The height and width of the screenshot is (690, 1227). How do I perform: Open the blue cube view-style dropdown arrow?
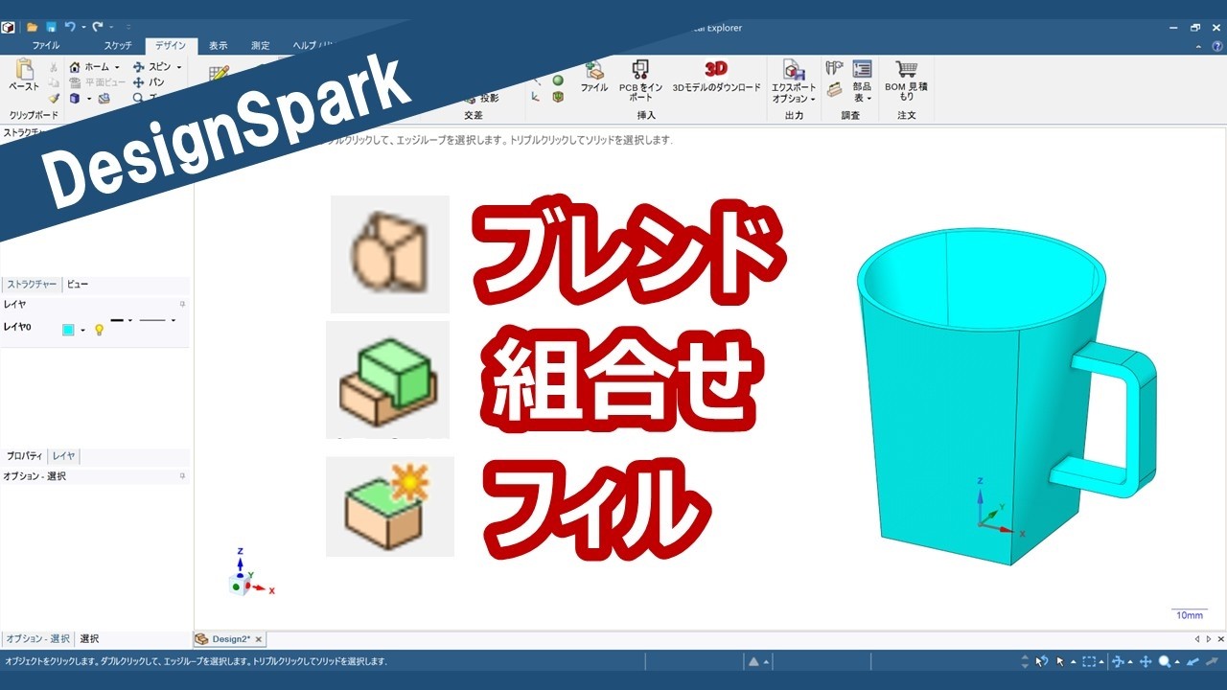pos(88,98)
